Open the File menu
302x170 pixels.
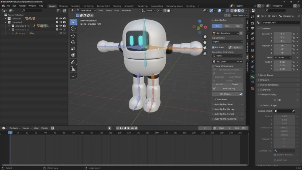click(8, 6)
